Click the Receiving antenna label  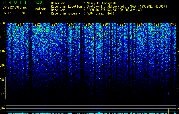pyautogui.click(x=65, y=13)
